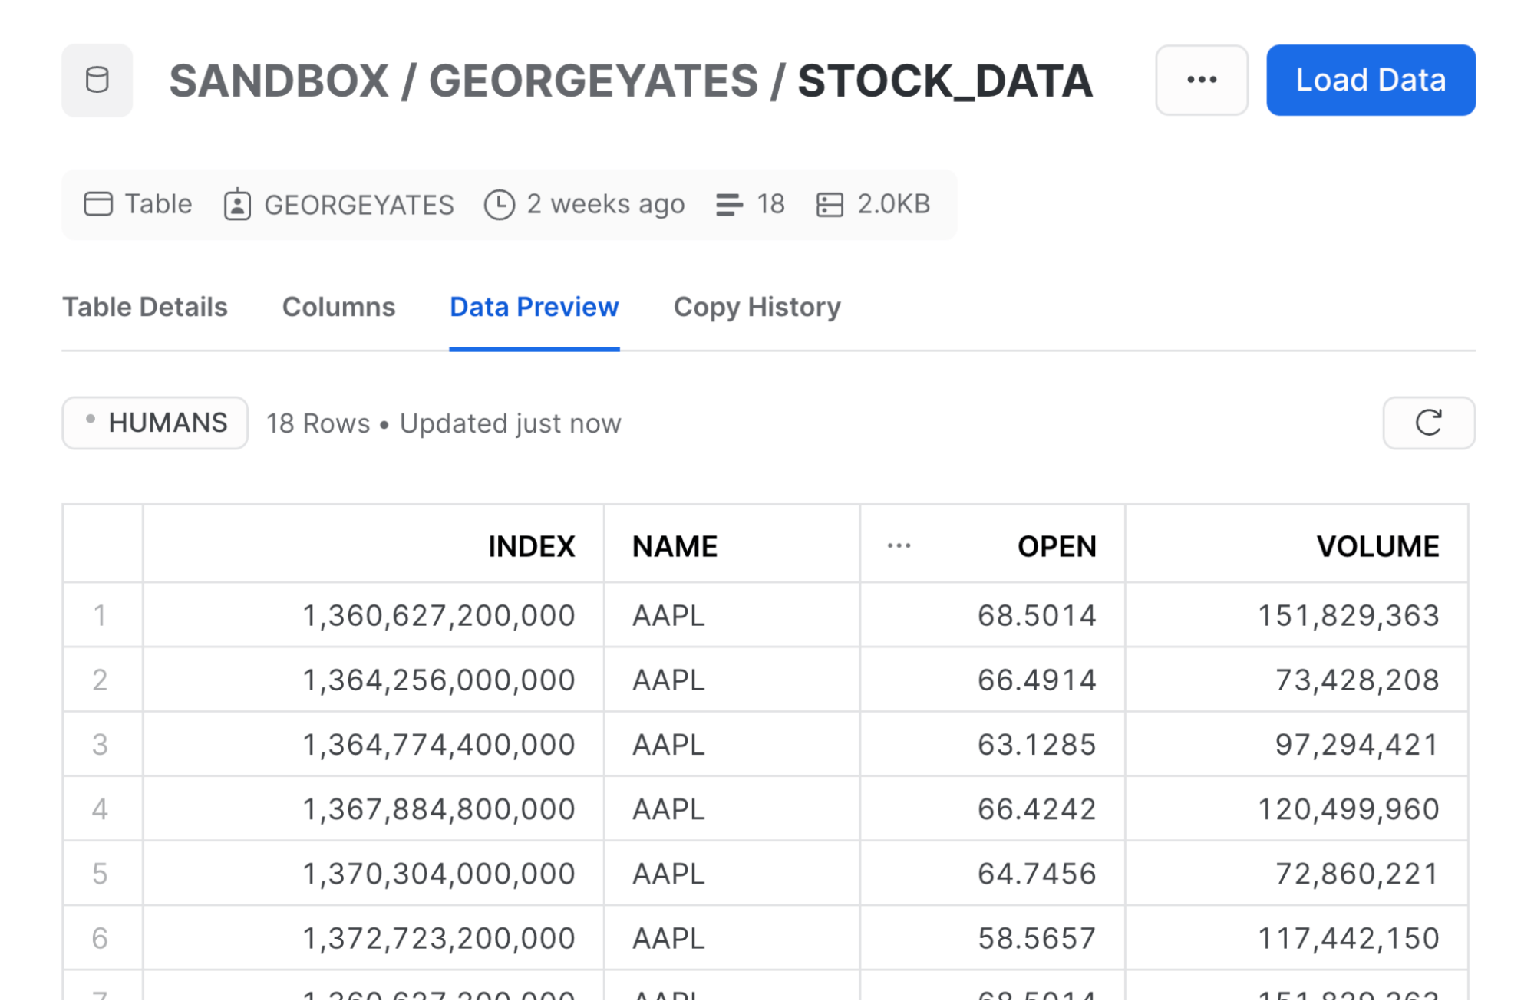Click the row count lines icon
1534x1001 pixels.
tap(728, 205)
